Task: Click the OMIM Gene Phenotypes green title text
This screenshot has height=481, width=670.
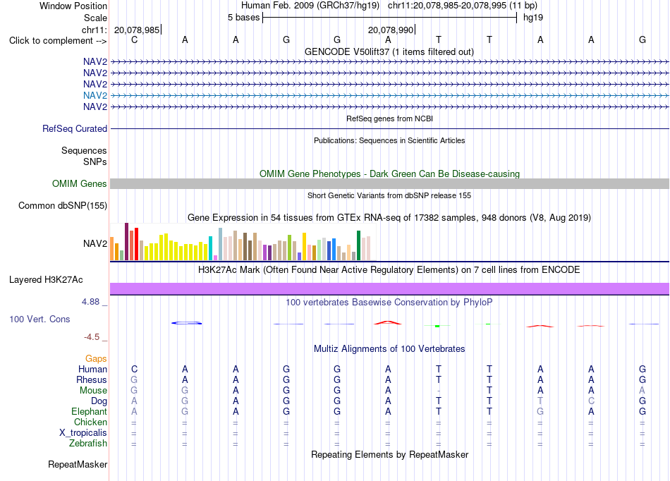Action: (x=389, y=174)
